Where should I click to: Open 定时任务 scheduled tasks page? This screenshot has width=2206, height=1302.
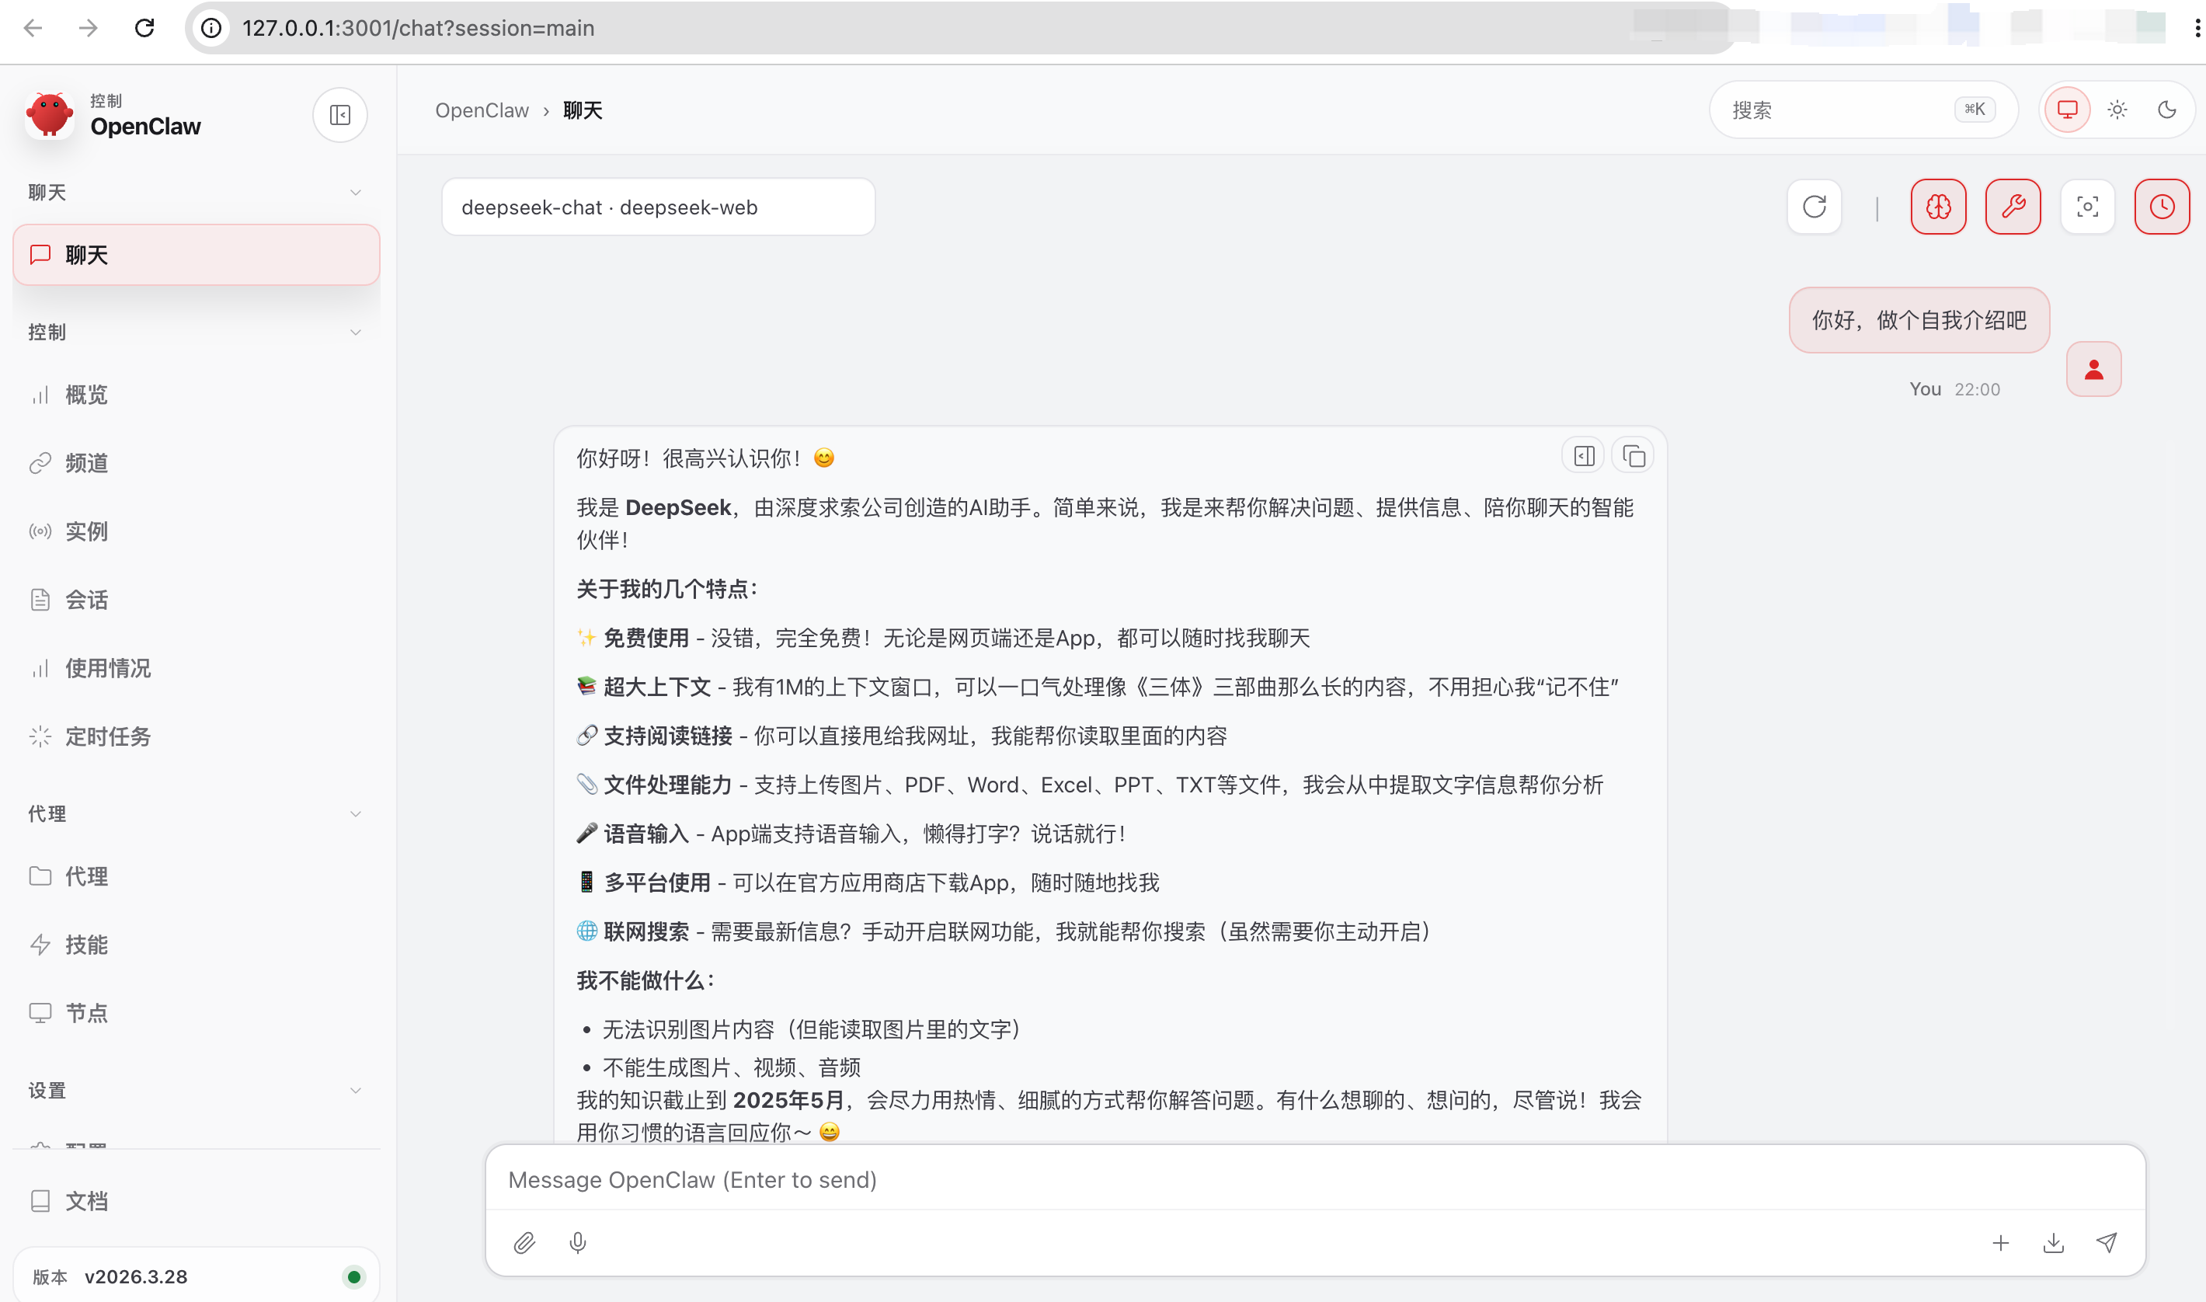click(197, 737)
